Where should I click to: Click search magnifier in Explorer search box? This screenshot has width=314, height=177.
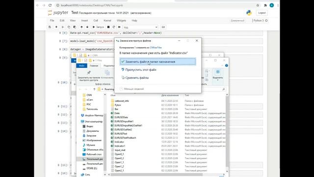point(224,89)
